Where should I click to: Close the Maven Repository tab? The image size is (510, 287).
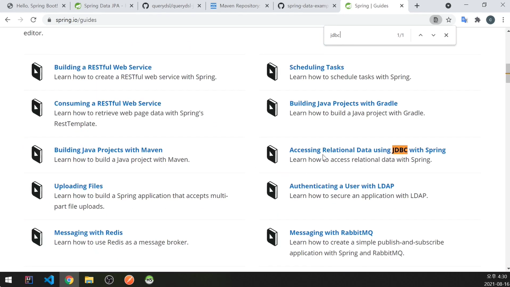[x=267, y=6]
